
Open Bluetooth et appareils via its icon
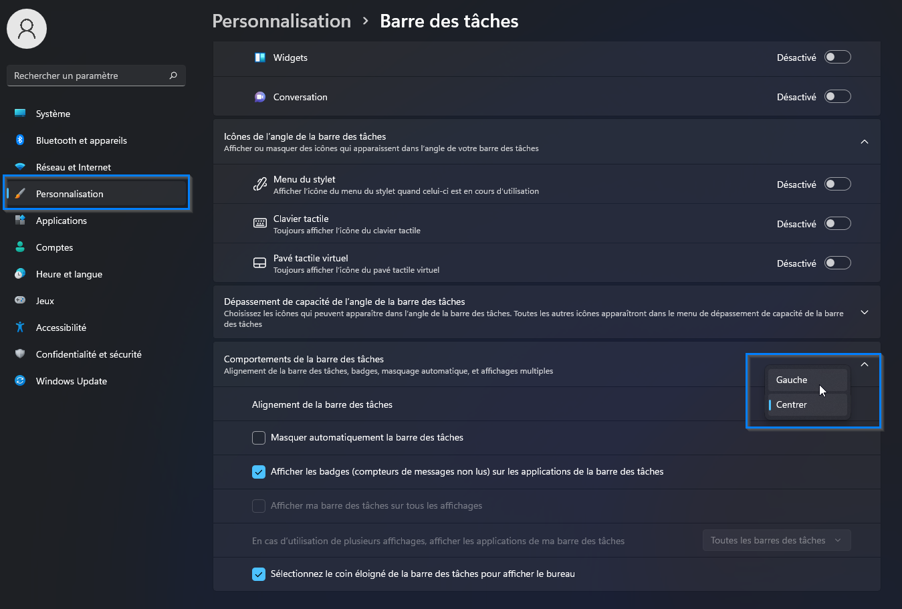[20, 140]
